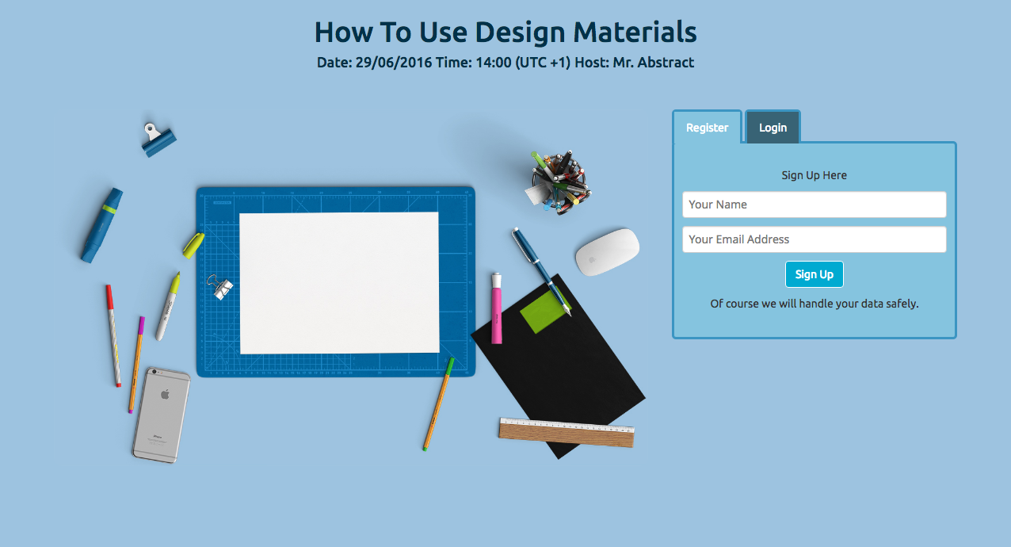Image resolution: width=1011 pixels, height=547 pixels.
Task: Click the pen holder cup full of pens
Action: [559, 182]
